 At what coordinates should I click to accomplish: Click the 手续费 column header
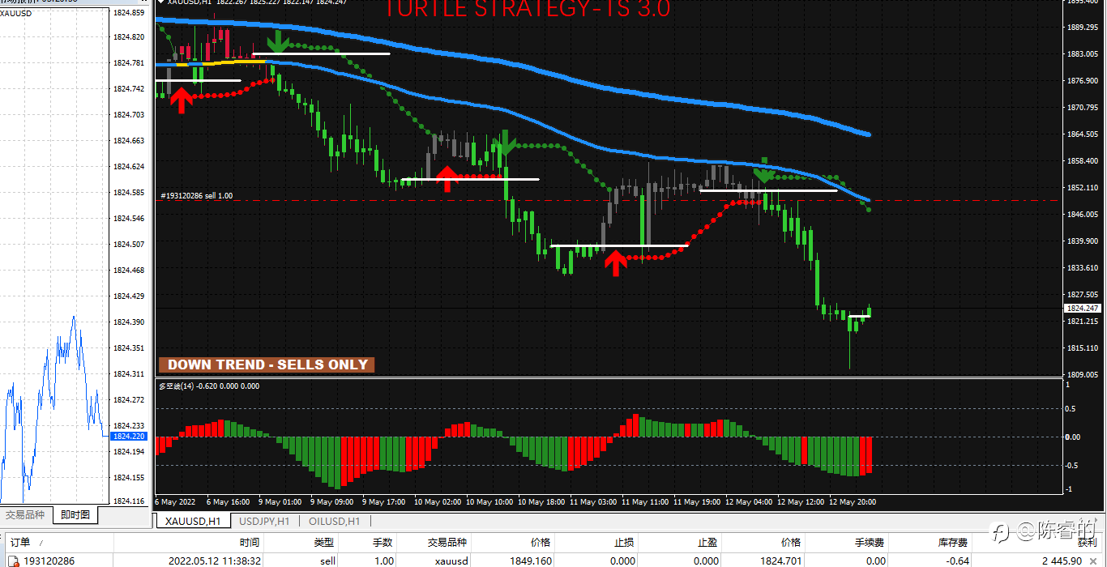[870, 542]
